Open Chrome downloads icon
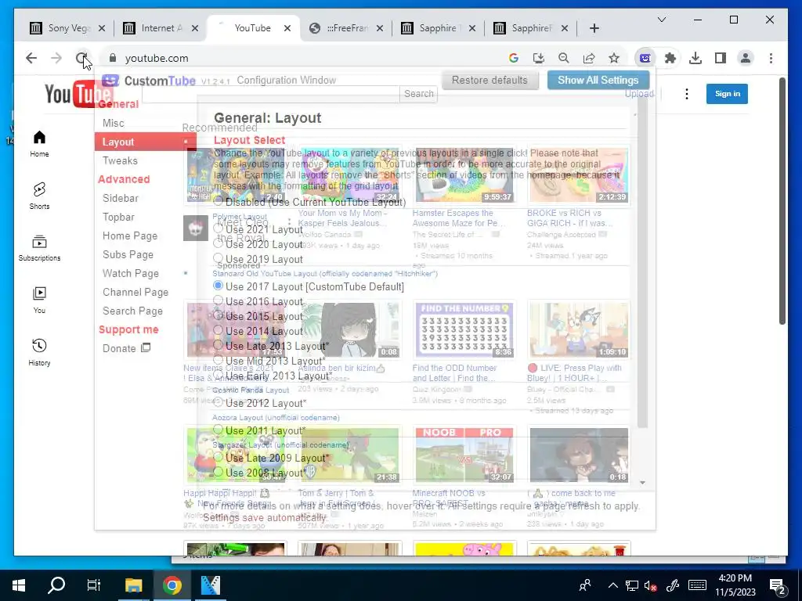 (x=695, y=58)
